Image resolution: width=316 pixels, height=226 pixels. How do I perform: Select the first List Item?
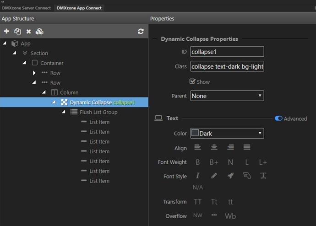pyautogui.click(x=99, y=122)
